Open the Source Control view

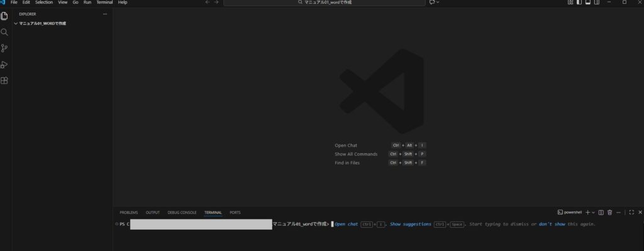pos(4,48)
